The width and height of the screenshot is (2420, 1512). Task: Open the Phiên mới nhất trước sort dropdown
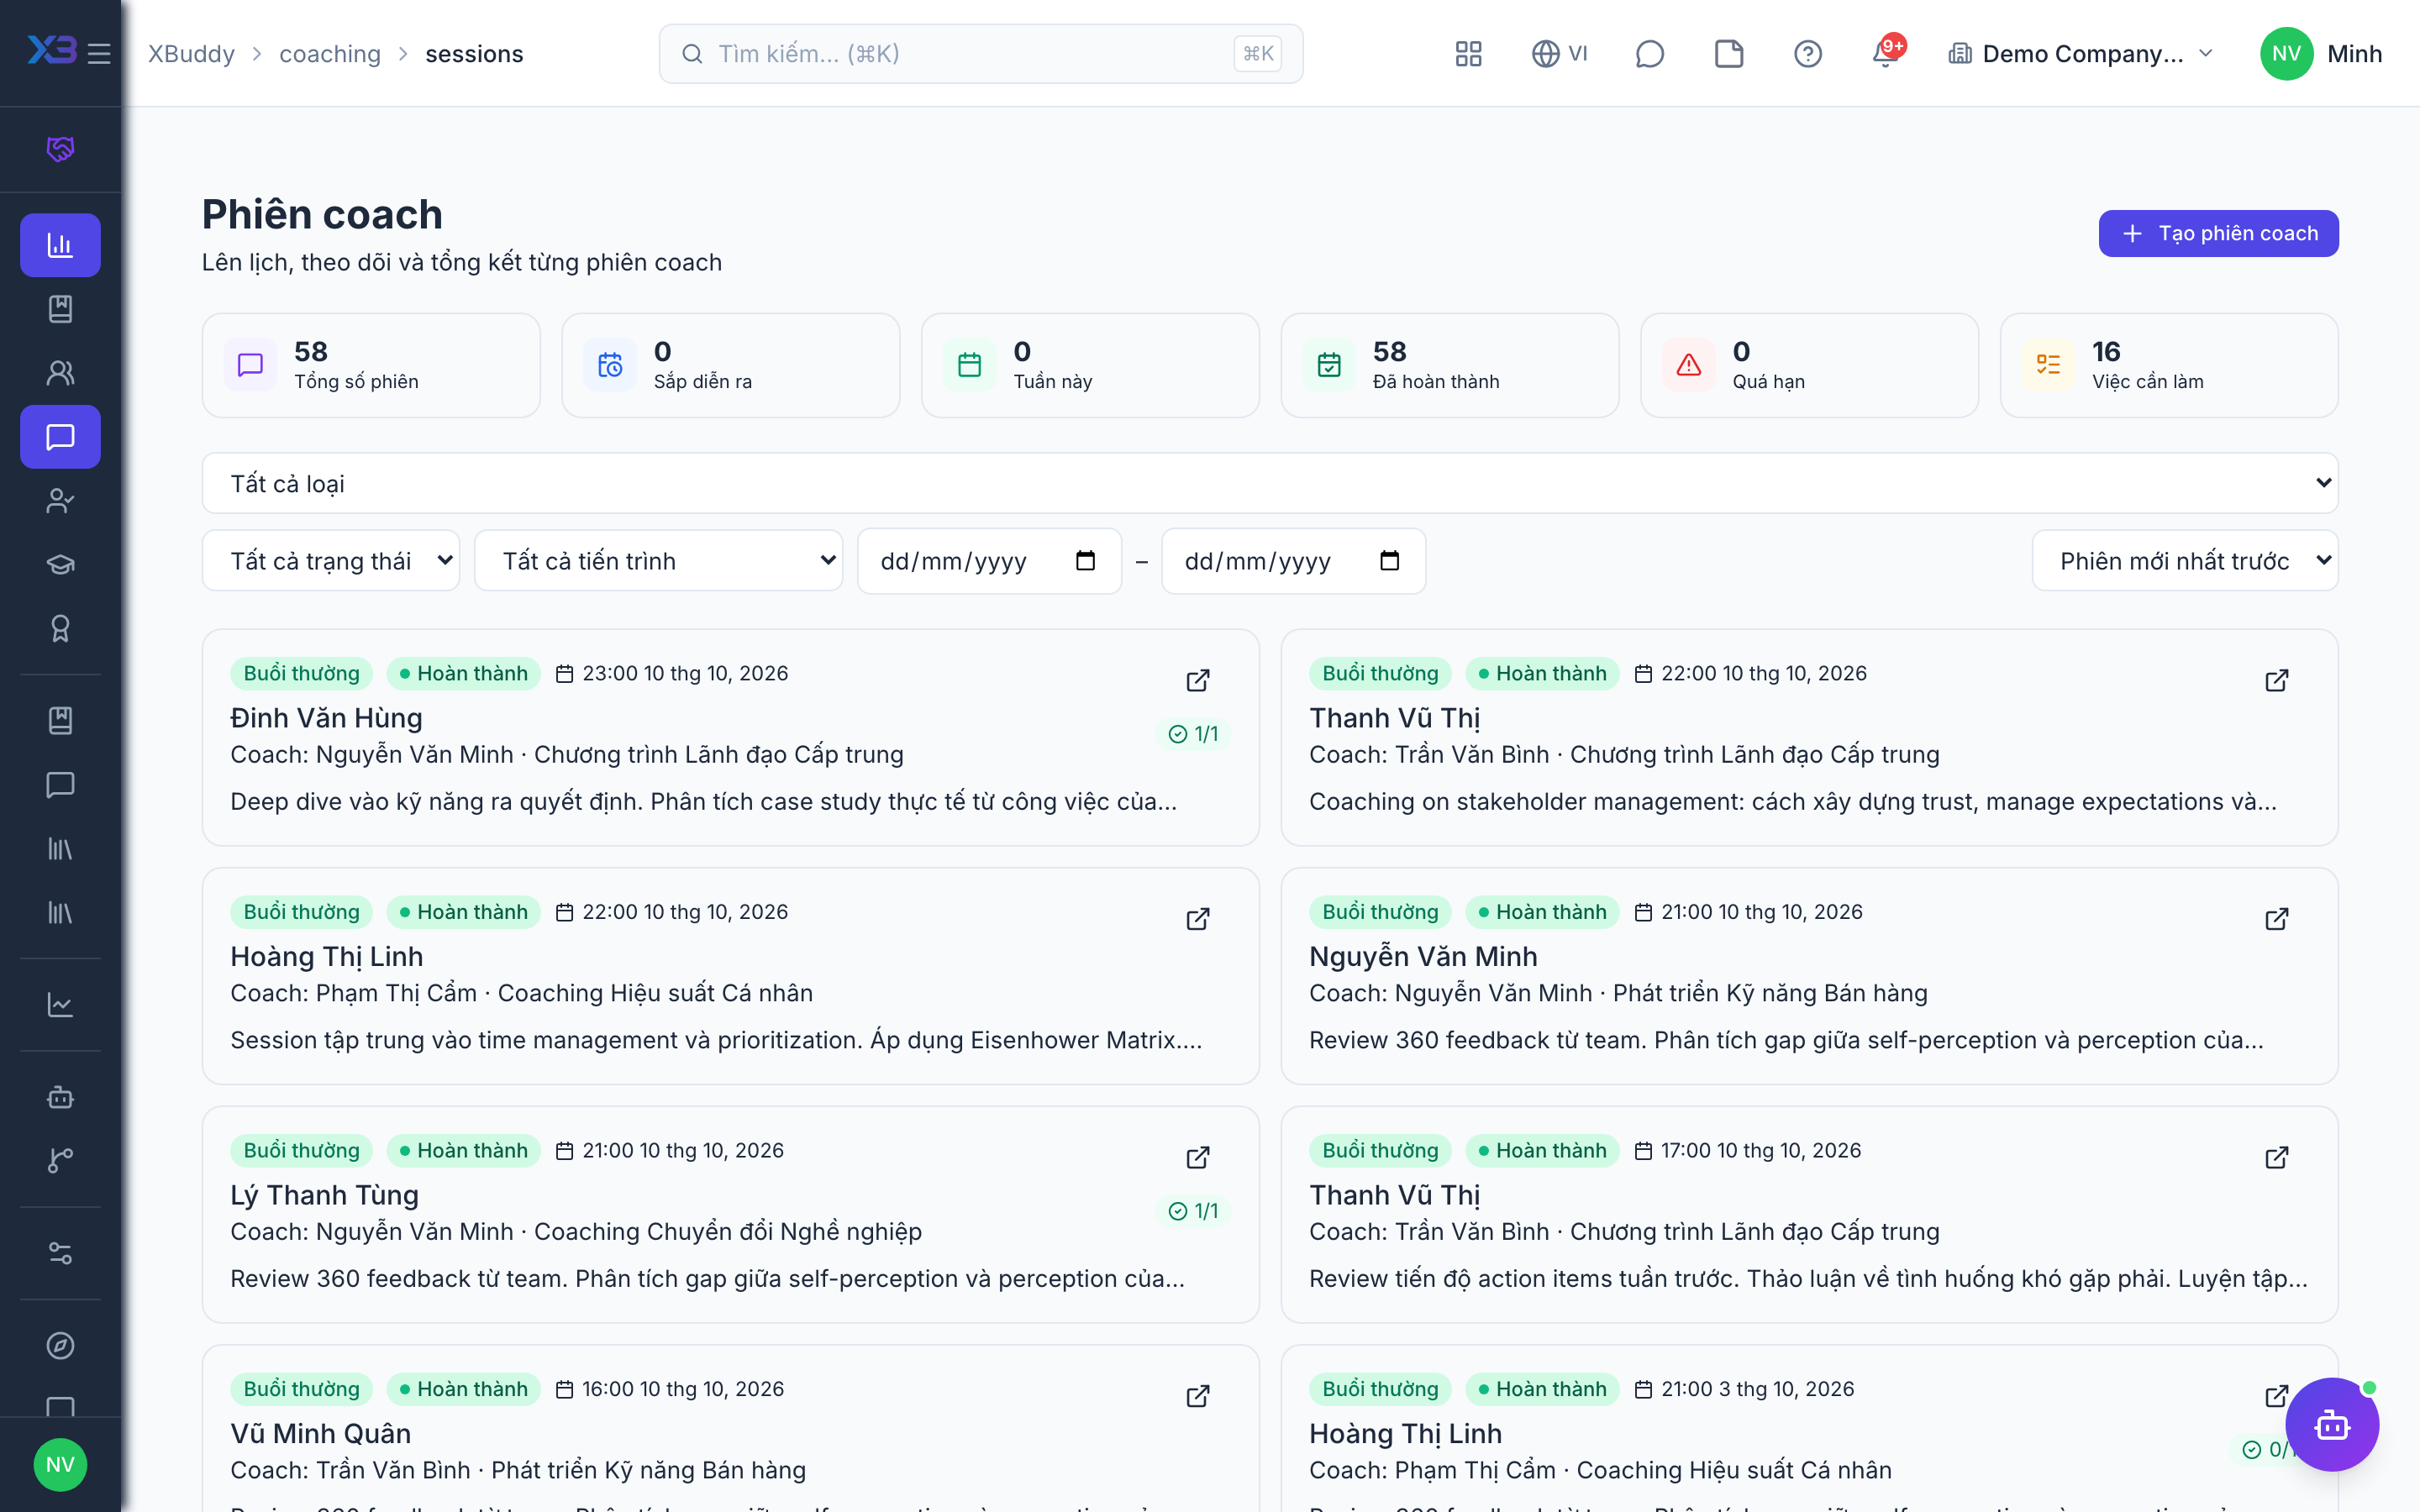pos(2185,560)
